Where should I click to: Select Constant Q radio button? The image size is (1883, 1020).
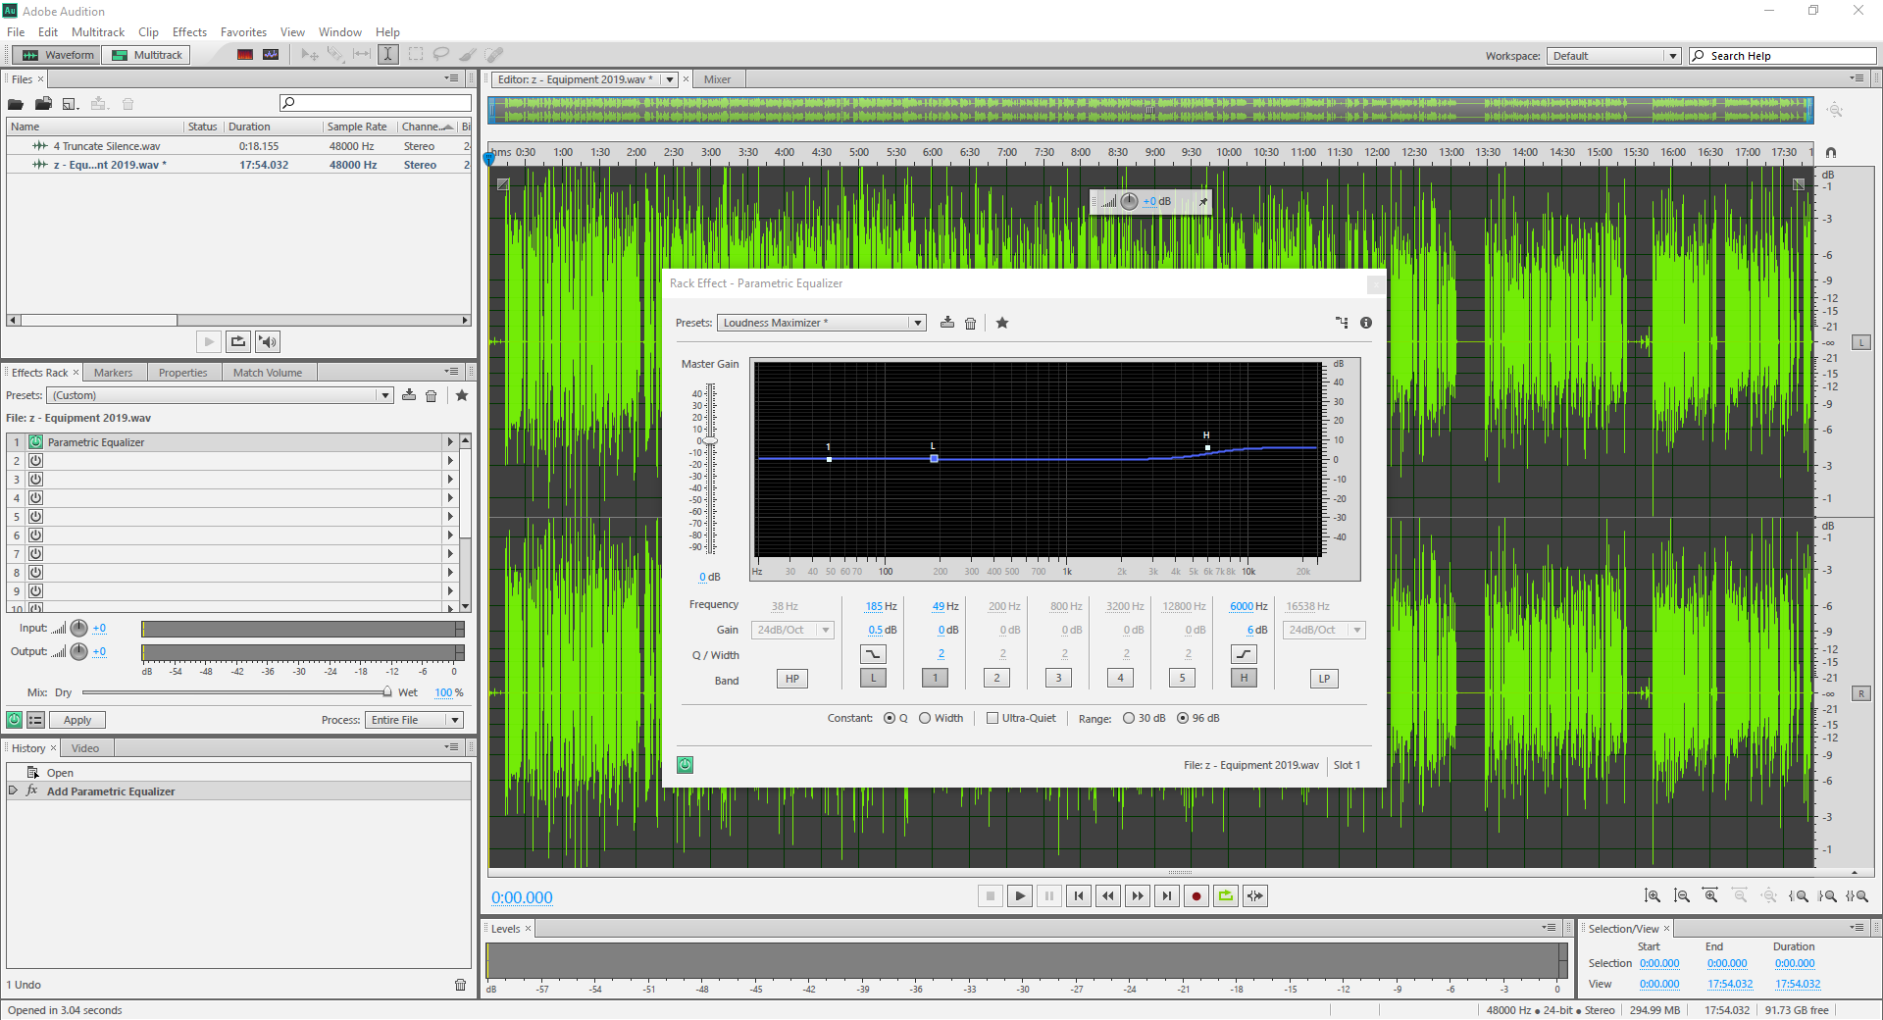tap(890, 718)
